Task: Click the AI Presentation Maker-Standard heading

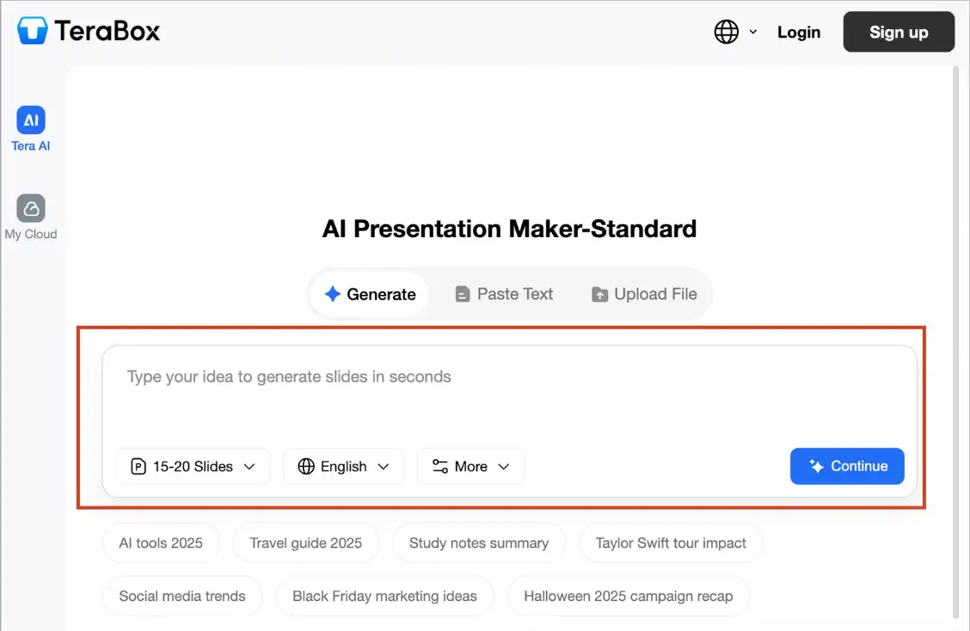Action: click(x=509, y=229)
